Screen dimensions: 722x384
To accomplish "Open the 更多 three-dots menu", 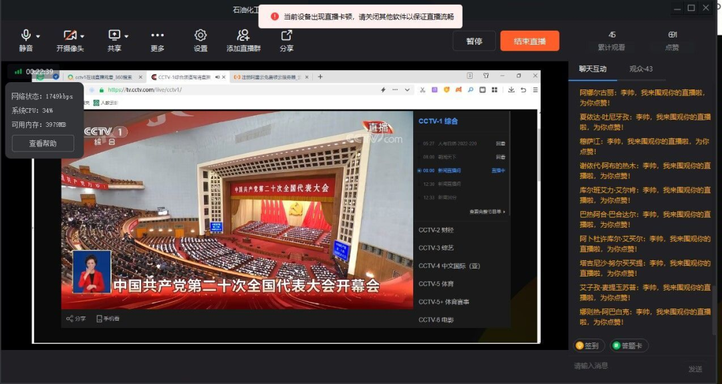I will coord(158,35).
